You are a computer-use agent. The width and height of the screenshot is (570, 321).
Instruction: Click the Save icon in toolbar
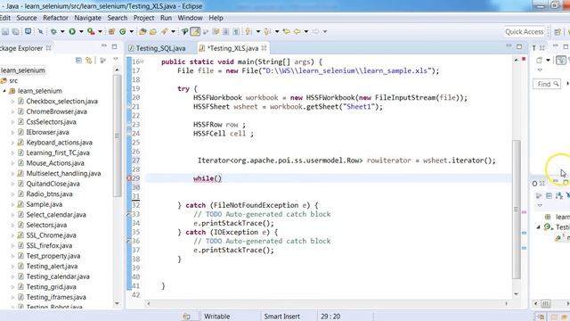(x=5, y=32)
